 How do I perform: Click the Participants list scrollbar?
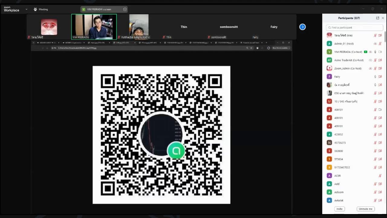pyautogui.click(x=385, y=37)
